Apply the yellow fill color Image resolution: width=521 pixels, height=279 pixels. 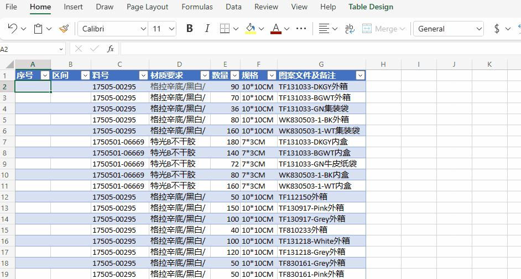(251, 29)
